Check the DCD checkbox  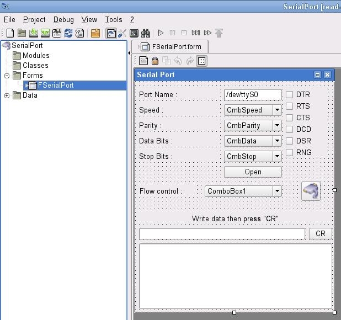289,129
